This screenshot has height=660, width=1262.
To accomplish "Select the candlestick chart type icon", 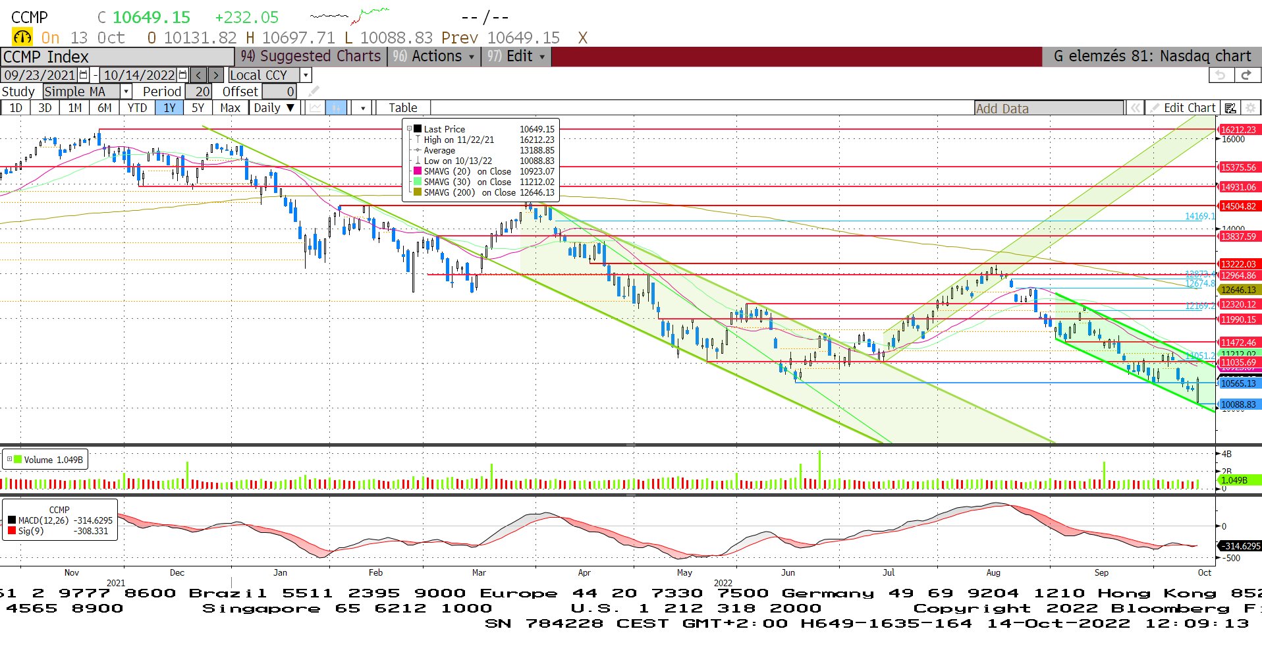I will [x=336, y=108].
